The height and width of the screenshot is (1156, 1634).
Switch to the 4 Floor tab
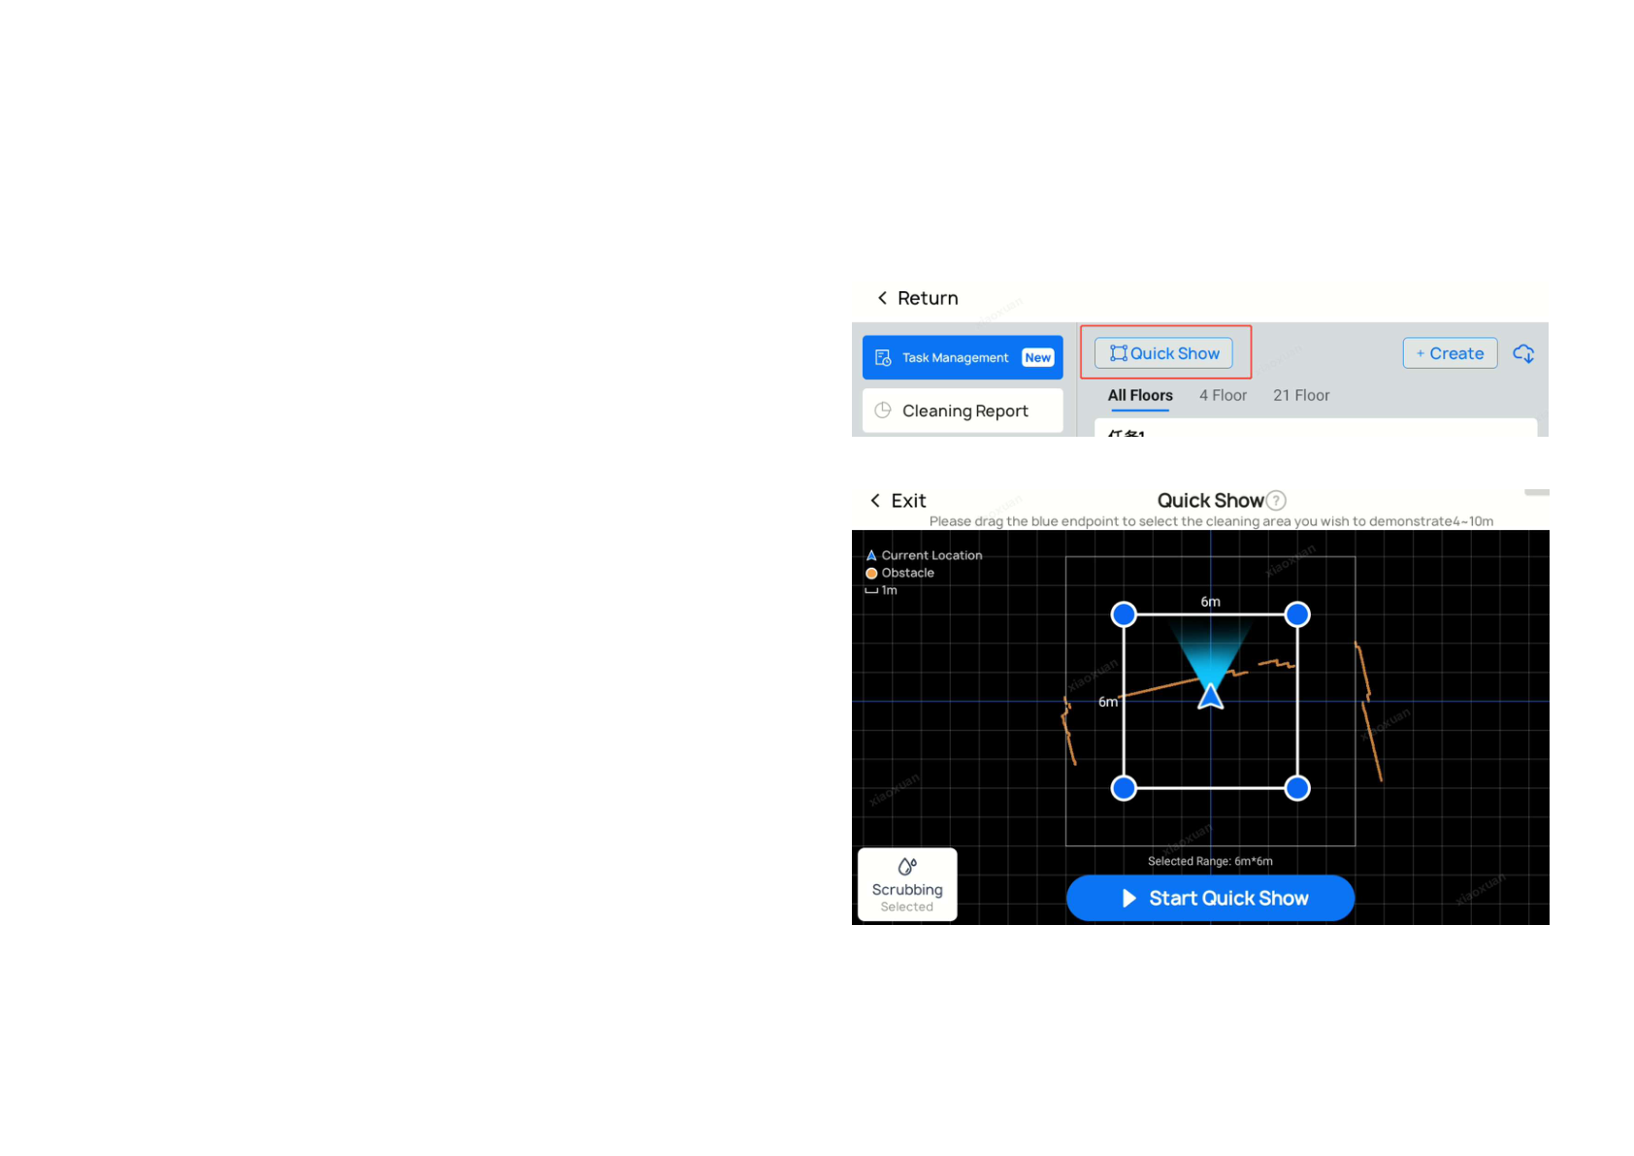pos(1223,395)
